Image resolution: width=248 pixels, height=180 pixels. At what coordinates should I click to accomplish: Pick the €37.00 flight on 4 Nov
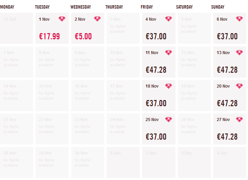click(156, 36)
